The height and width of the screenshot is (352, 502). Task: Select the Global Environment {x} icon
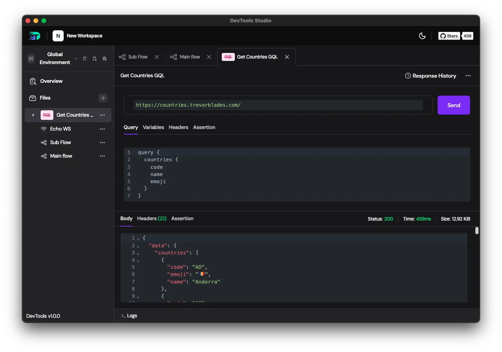[31, 58]
